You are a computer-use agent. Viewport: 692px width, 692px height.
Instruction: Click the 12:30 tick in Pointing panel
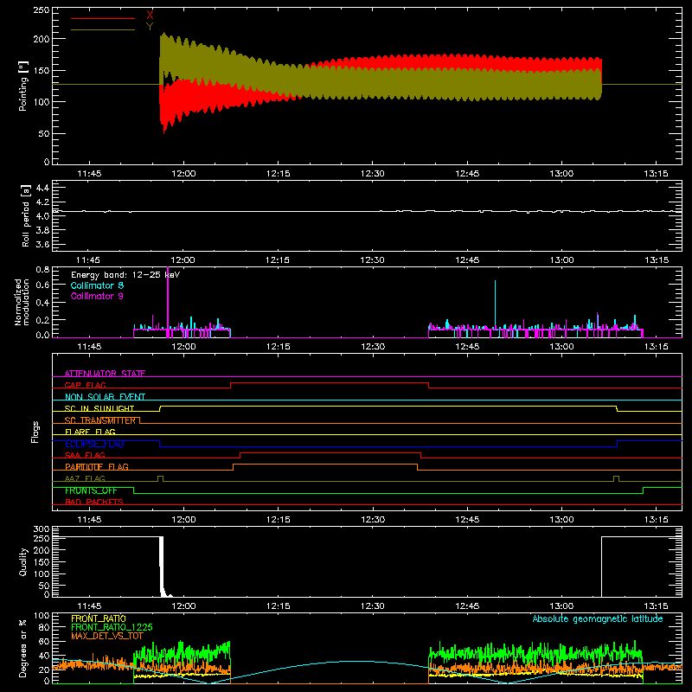click(x=373, y=174)
